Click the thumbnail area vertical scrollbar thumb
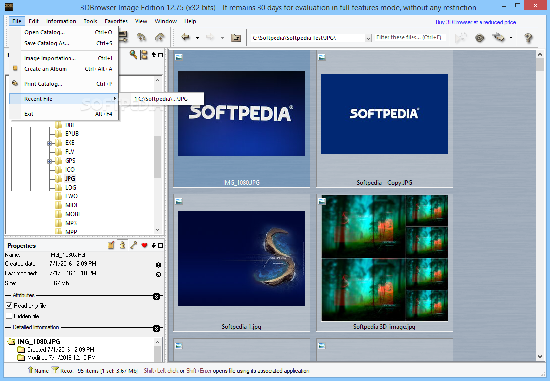This screenshot has width=550, height=381. (x=540, y=65)
